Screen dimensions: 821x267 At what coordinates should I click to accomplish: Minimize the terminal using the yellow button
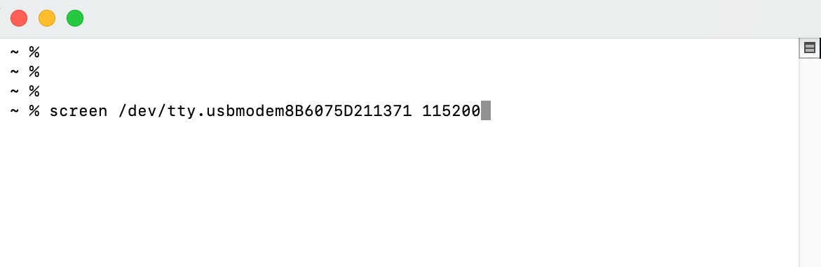[47, 18]
